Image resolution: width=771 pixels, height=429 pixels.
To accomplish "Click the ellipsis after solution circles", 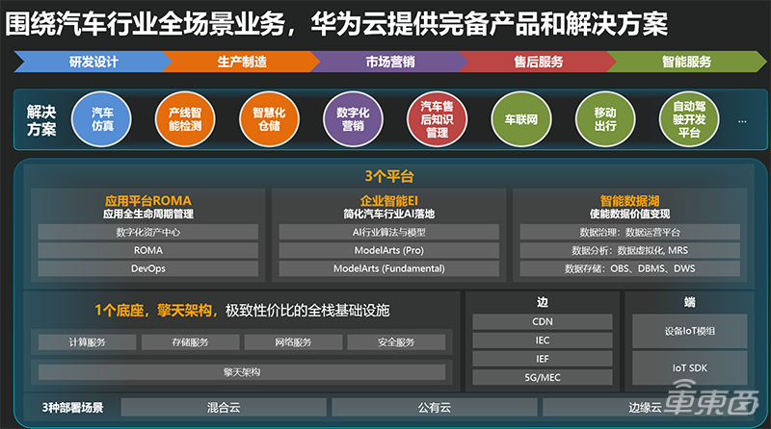I will click(741, 121).
